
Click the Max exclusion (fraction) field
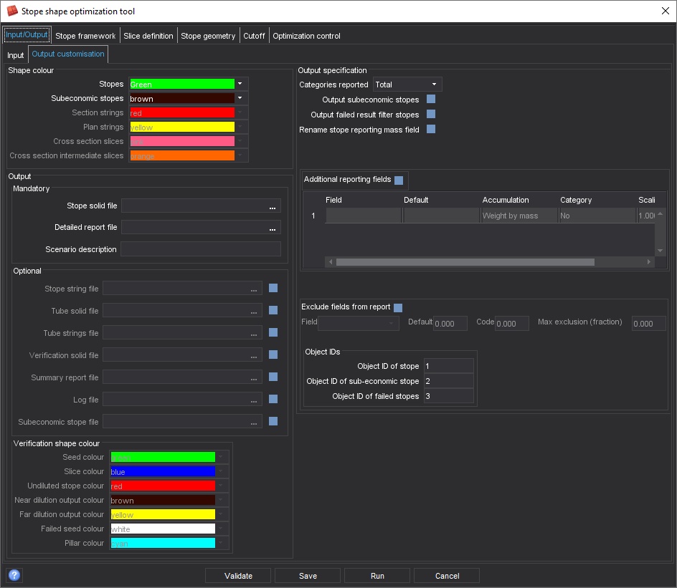(648, 323)
